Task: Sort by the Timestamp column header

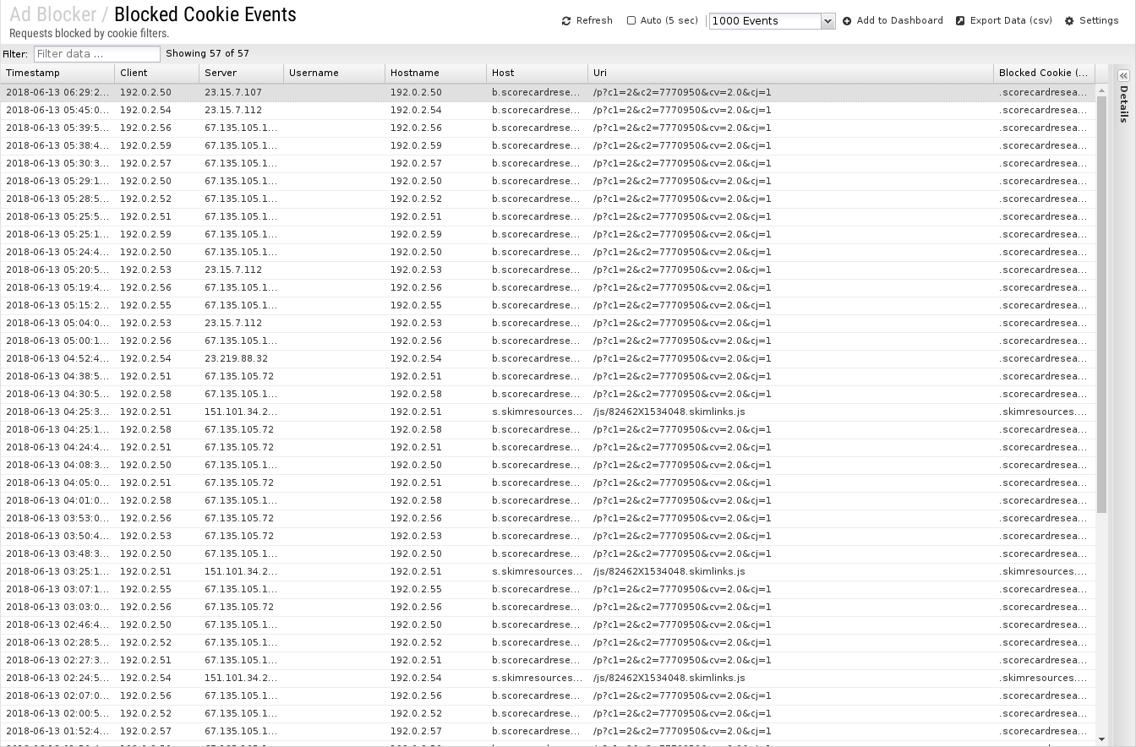Action: point(57,74)
